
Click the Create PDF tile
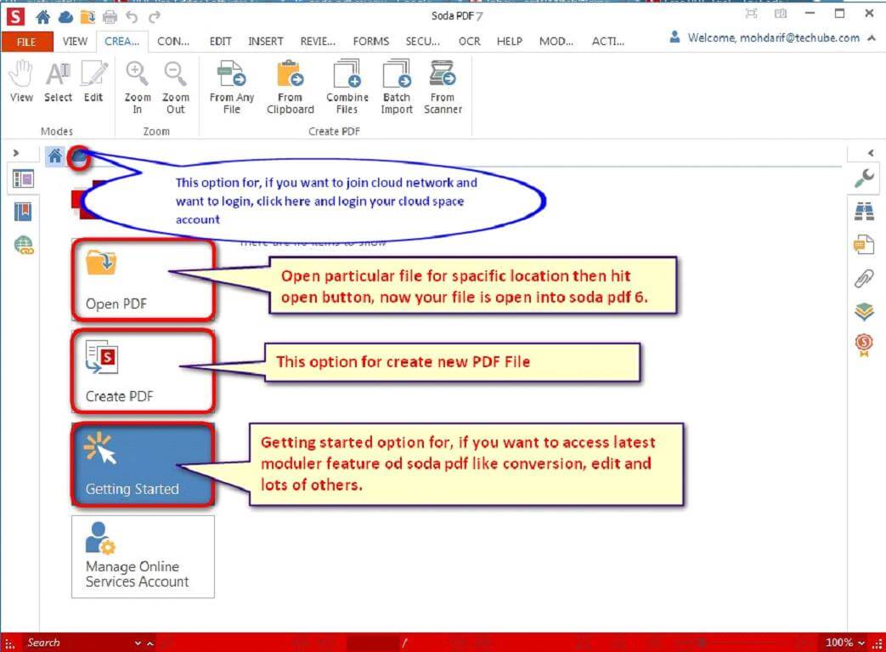point(143,371)
